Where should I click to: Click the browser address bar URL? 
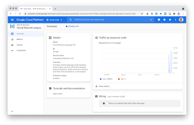(82, 14)
